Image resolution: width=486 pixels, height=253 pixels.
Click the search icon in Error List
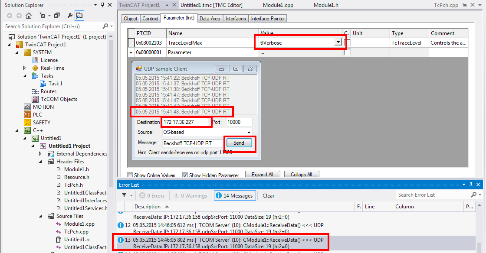[x=473, y=195]
